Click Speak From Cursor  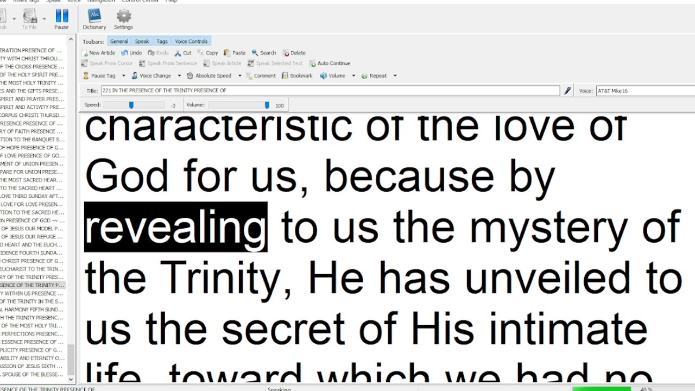107,64
